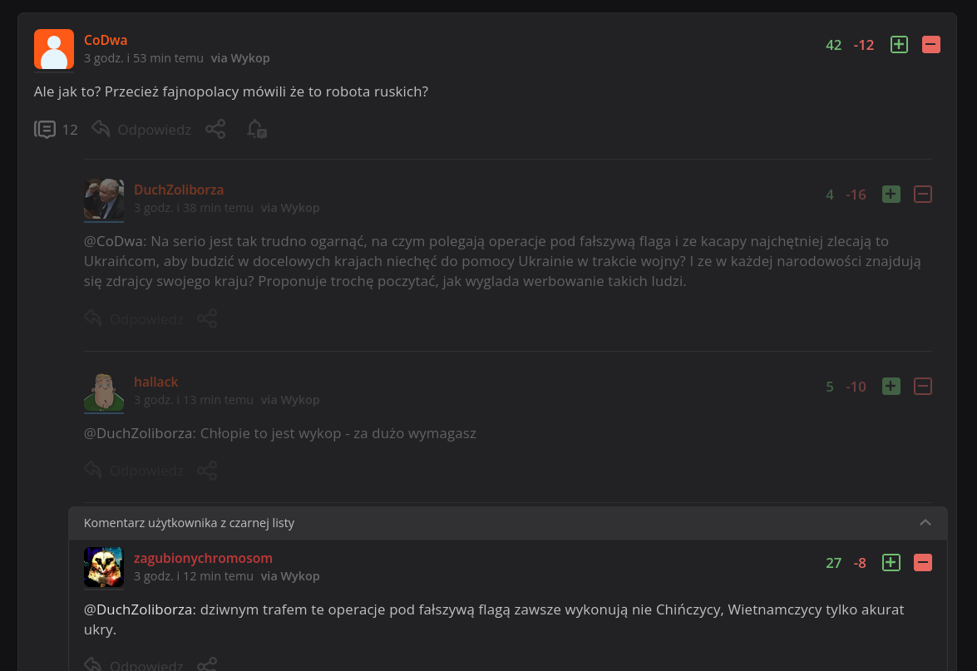Downvote DuchZoliborza's reply
Screen dimensions: 977x671
tap(923, 195)
